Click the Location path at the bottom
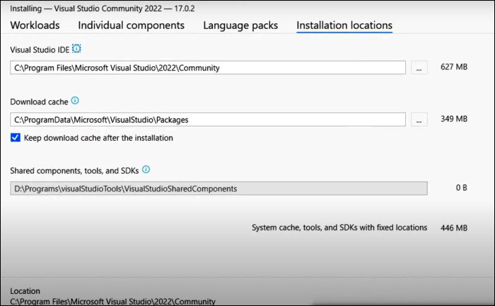 coord(115,300)
